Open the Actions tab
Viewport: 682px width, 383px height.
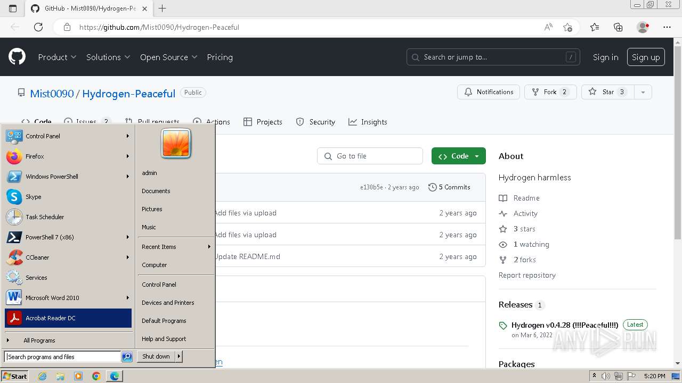tap(212, 122)
